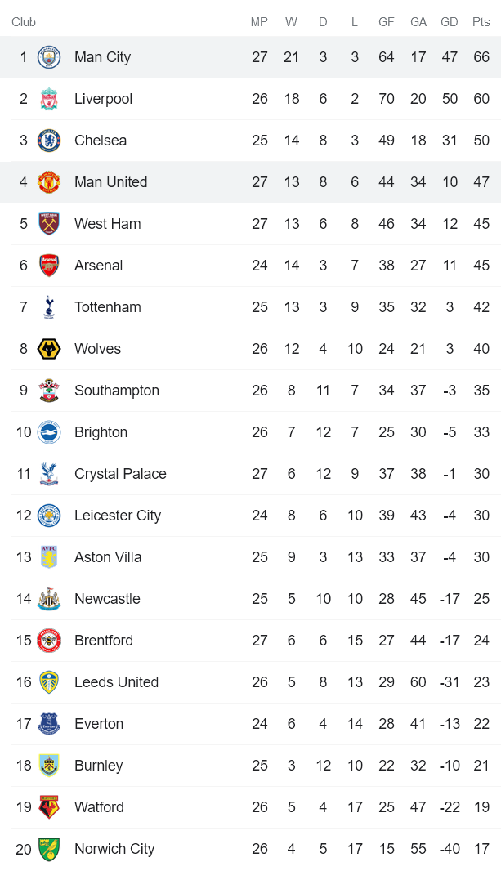Viewport: 501px width, 880px height.
Task: Click the Watford crest icon
Action: [49, 807]
